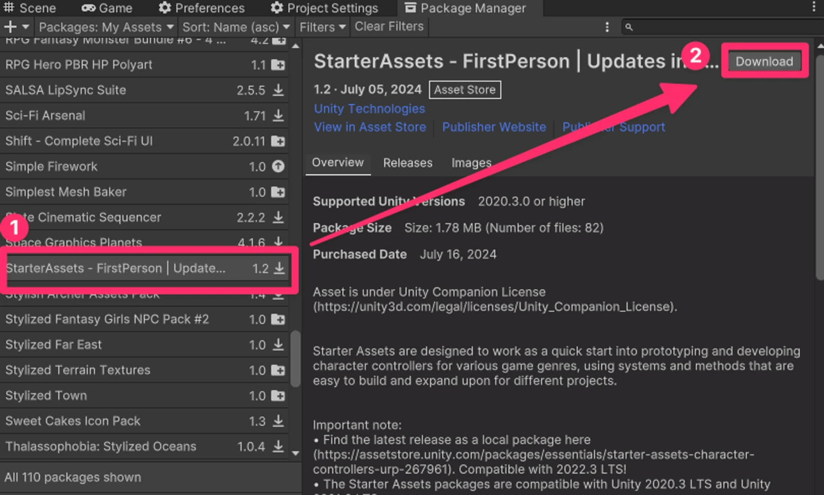Open the Publisher Website link

(x=494, y=127)
